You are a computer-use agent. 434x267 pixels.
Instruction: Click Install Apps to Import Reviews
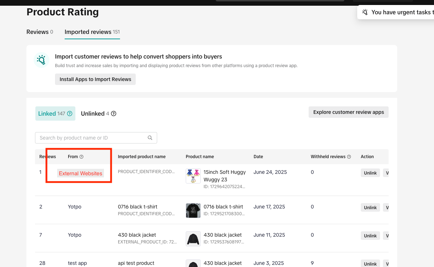(x=95, y=79)
